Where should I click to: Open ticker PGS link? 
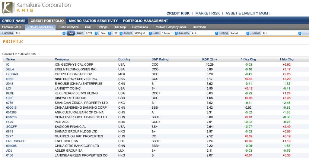point(9,122)
